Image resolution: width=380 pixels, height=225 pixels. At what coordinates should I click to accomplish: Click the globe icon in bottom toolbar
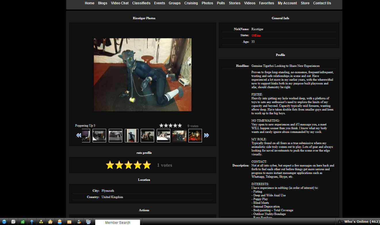[x=4, y=222]
